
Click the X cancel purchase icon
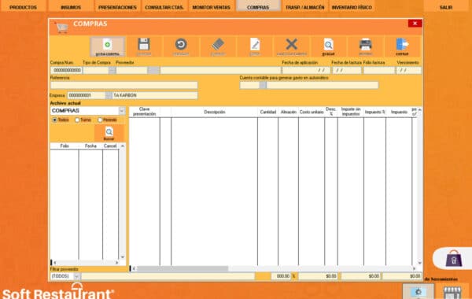[291, 44]
